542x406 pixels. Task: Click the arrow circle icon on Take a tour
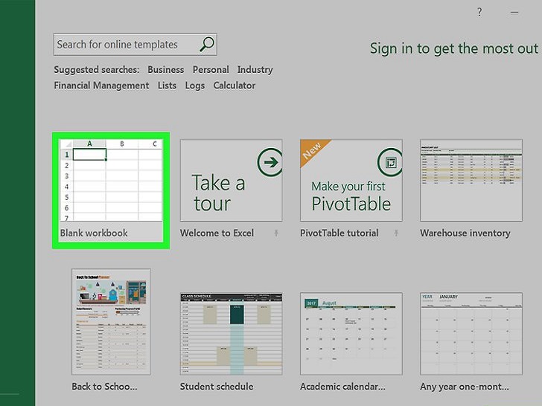pos(270,162)
